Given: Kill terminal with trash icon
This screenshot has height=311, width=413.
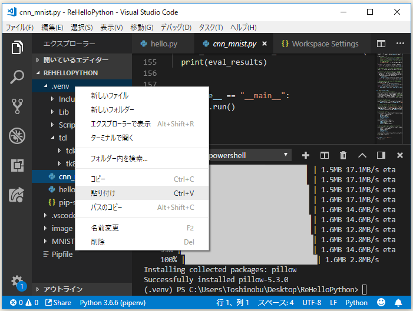Looking at the screenshot, I should point(343,155).
